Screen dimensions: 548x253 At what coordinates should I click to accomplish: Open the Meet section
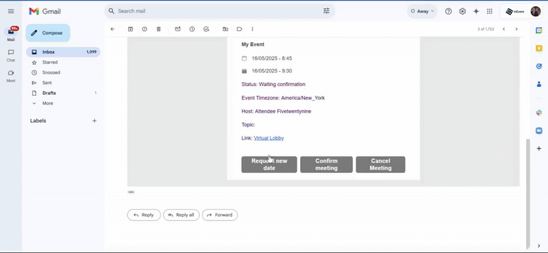click(x=11, y=76)
